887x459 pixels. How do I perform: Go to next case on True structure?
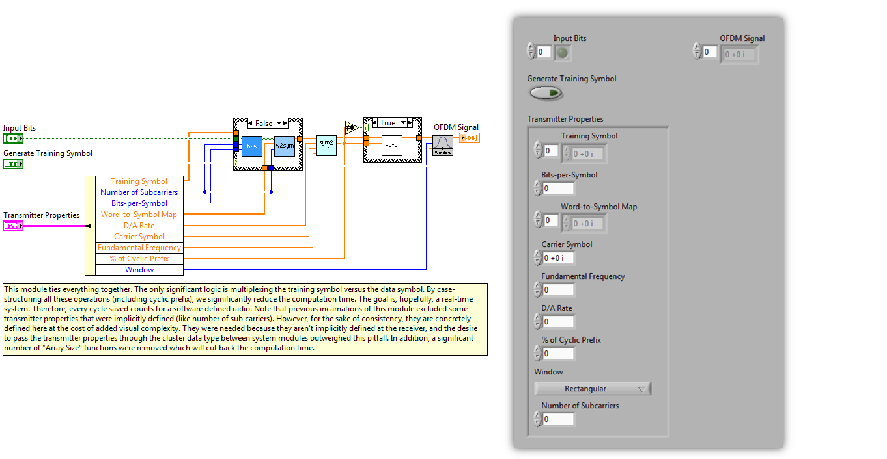click(410, 123)
